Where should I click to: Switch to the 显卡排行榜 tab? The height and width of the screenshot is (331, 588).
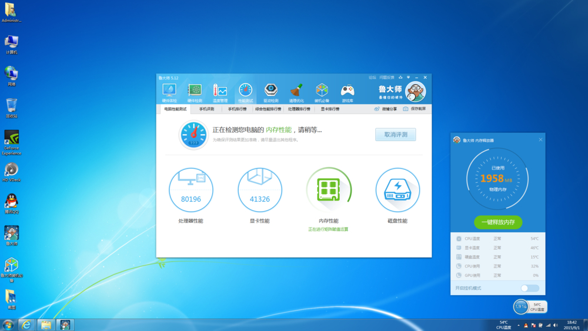pos(330,109)
